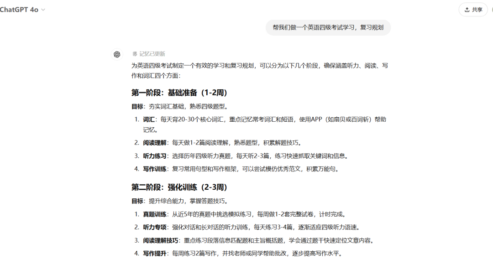Click the heading 第一阶段：基础准备（1-2周）

[x=179, y=93]
